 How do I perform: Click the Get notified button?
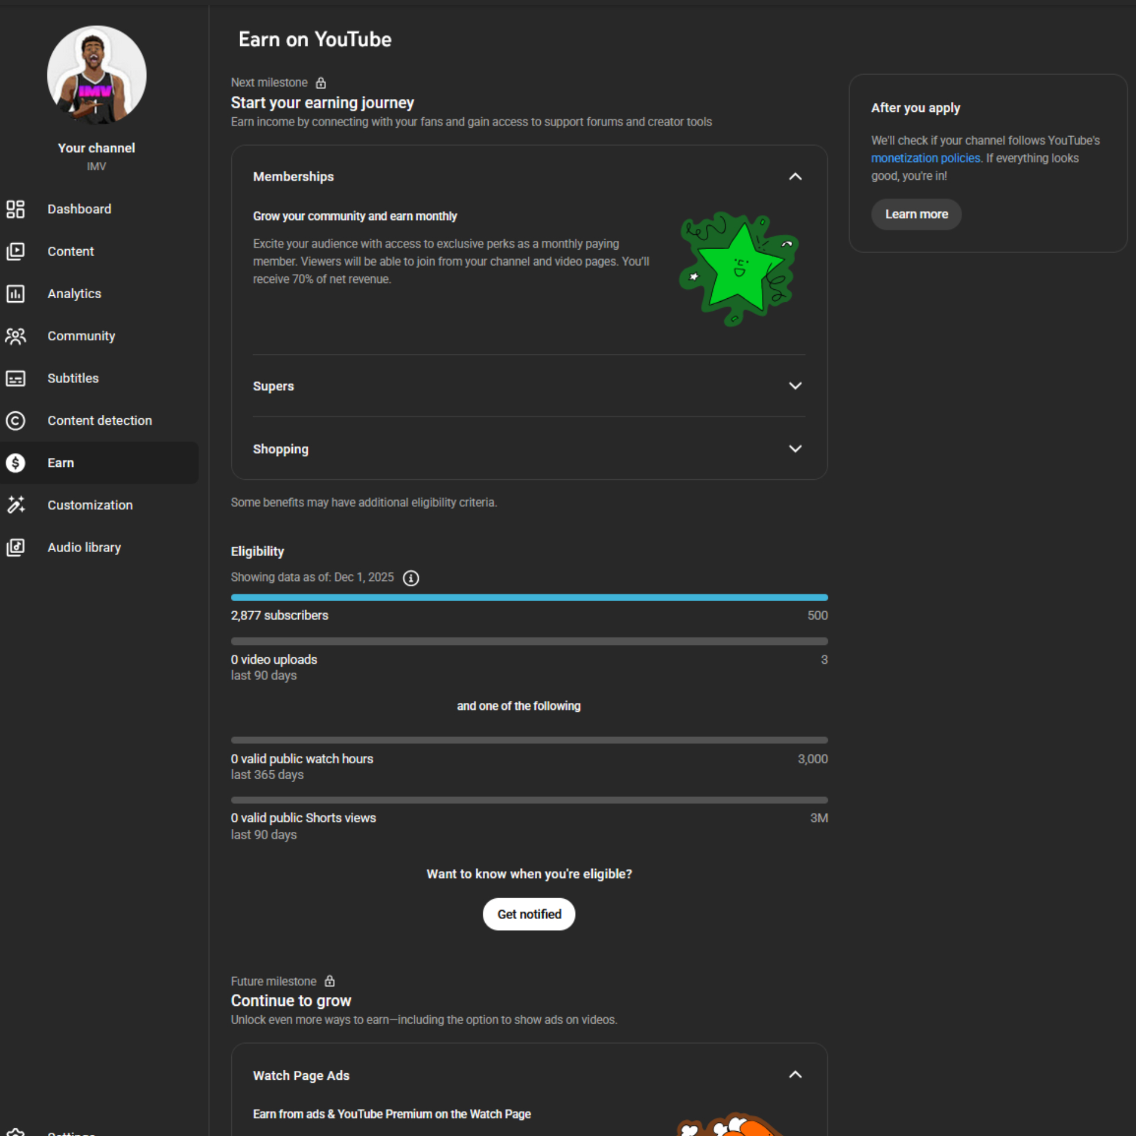click(x=528, y=914)
